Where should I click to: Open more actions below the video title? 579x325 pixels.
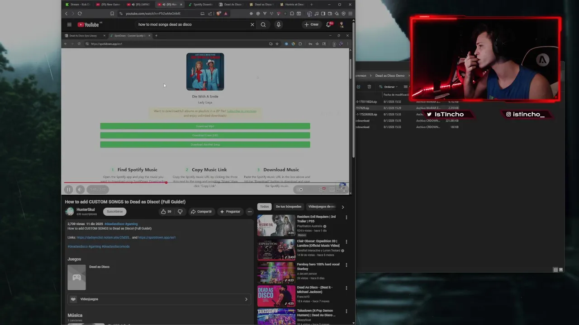[249, 211]
